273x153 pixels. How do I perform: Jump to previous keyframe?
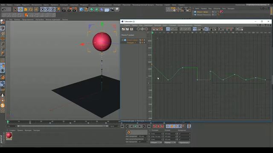(x=128, y=126)
